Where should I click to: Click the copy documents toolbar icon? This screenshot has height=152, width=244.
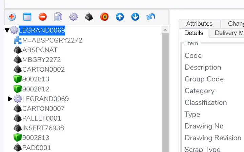[x=58, y=17]
